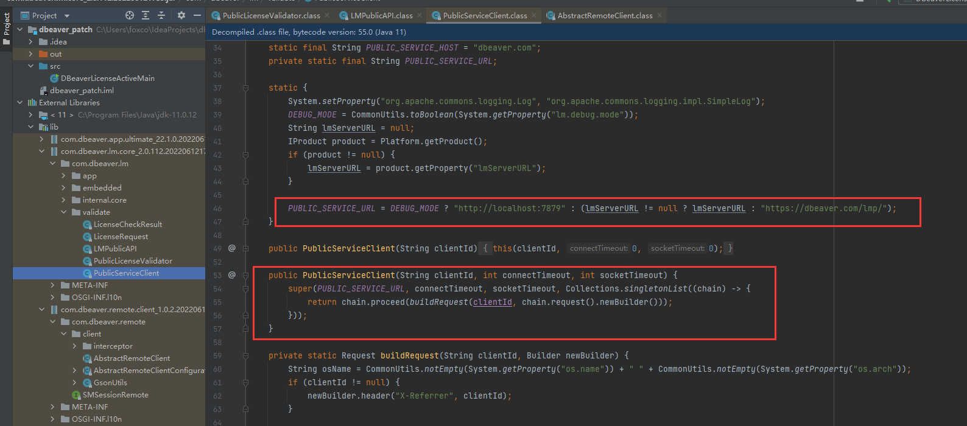This screenshot has height=426, width=967.
Task: Collapse com.dbeaver.lm.core jar
Action: 41,151
